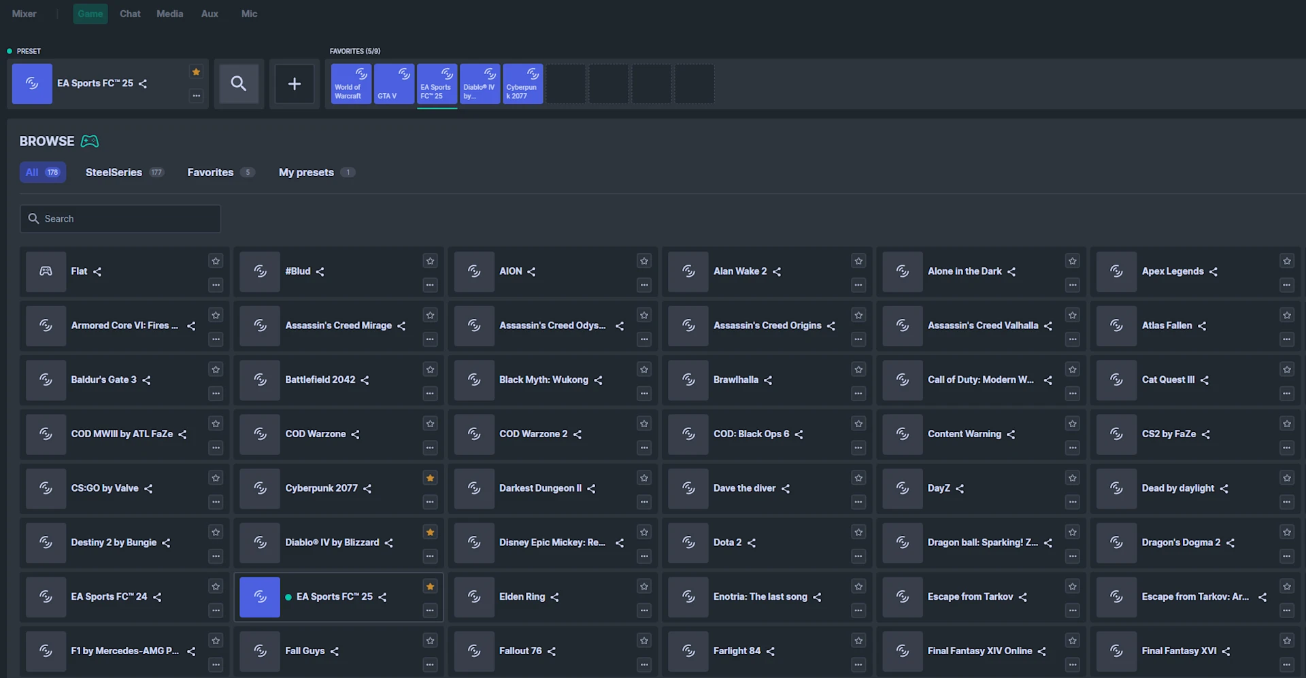Share the Baldur's Gate 3 preset
This screenshot has height=678, width=1306.
(146, 380)
